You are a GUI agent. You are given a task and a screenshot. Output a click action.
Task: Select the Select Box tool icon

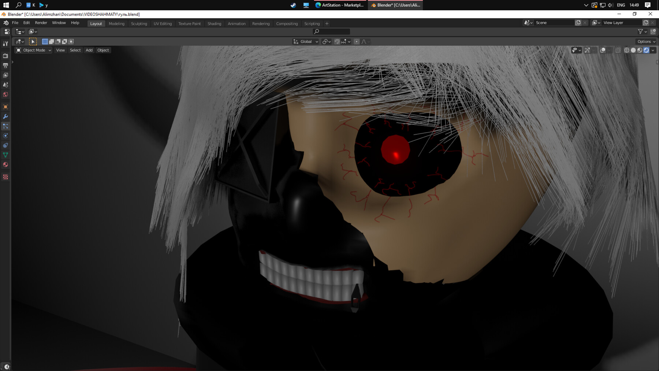click(x=33, y=41)
